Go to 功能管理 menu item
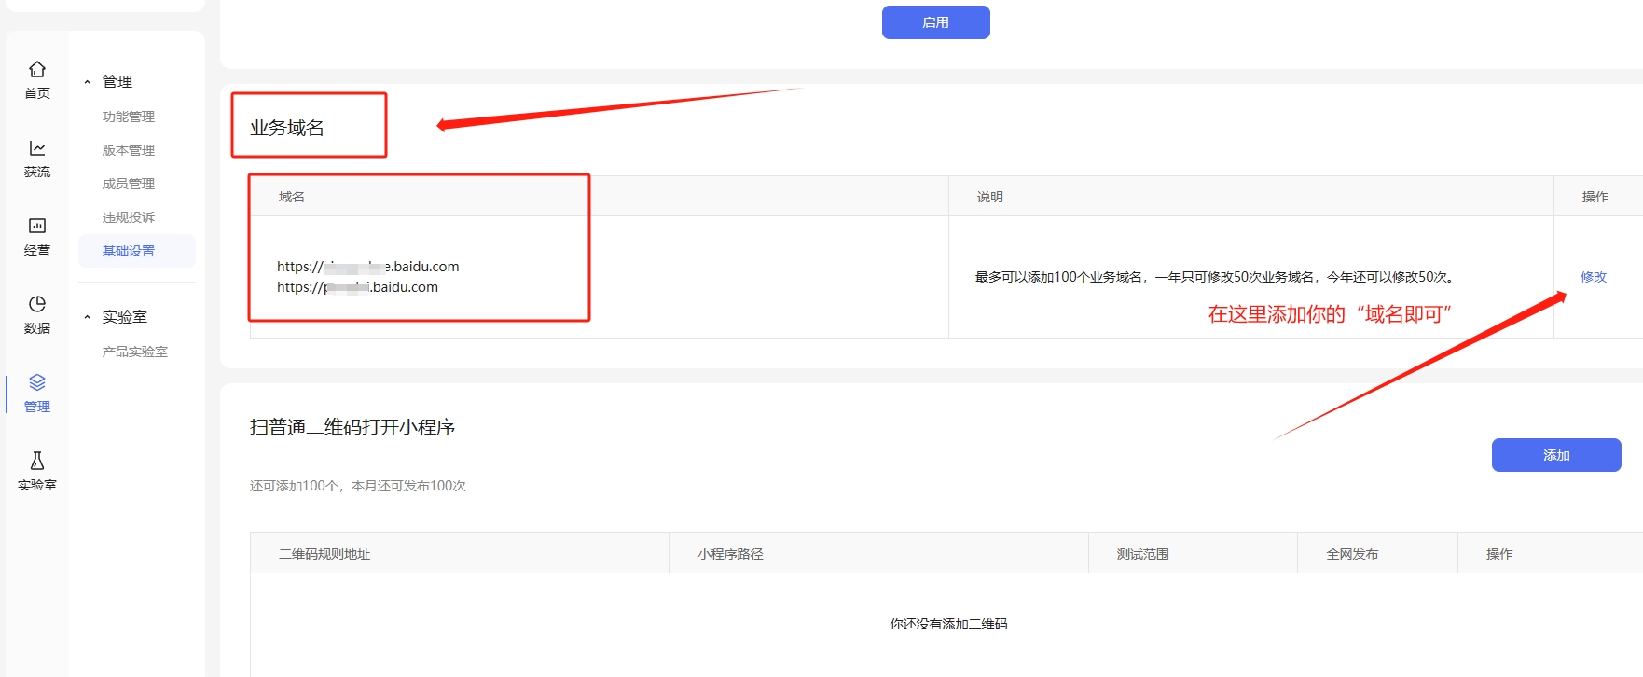 129,117
